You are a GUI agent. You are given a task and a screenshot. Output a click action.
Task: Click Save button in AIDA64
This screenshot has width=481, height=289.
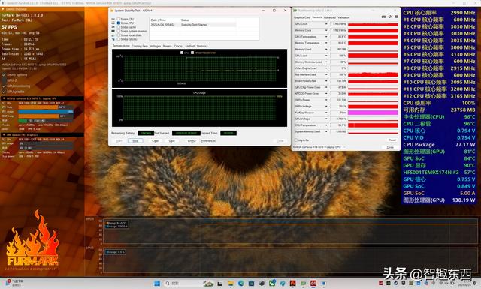coord(172,141)
